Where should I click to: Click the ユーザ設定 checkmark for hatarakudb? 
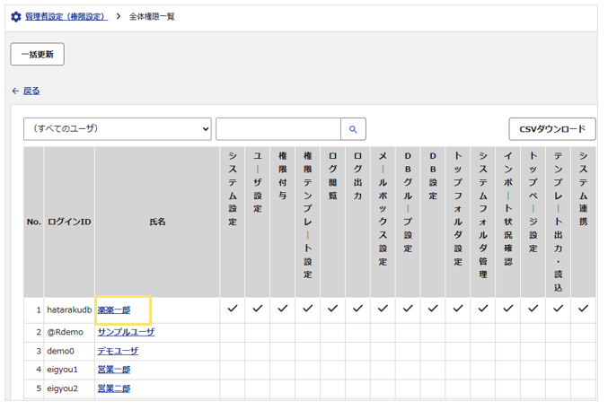pos(258,309)
